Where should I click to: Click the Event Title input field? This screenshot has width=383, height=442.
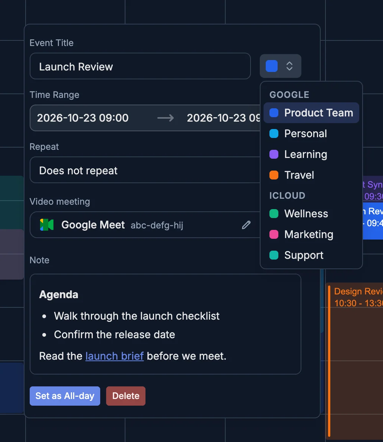140,66
